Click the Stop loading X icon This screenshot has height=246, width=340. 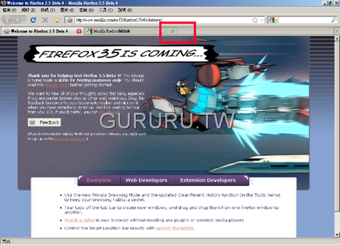[45, 20]
